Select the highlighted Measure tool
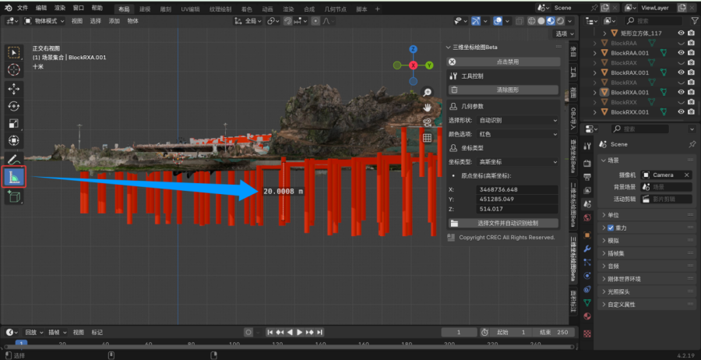 click(15, 177)
